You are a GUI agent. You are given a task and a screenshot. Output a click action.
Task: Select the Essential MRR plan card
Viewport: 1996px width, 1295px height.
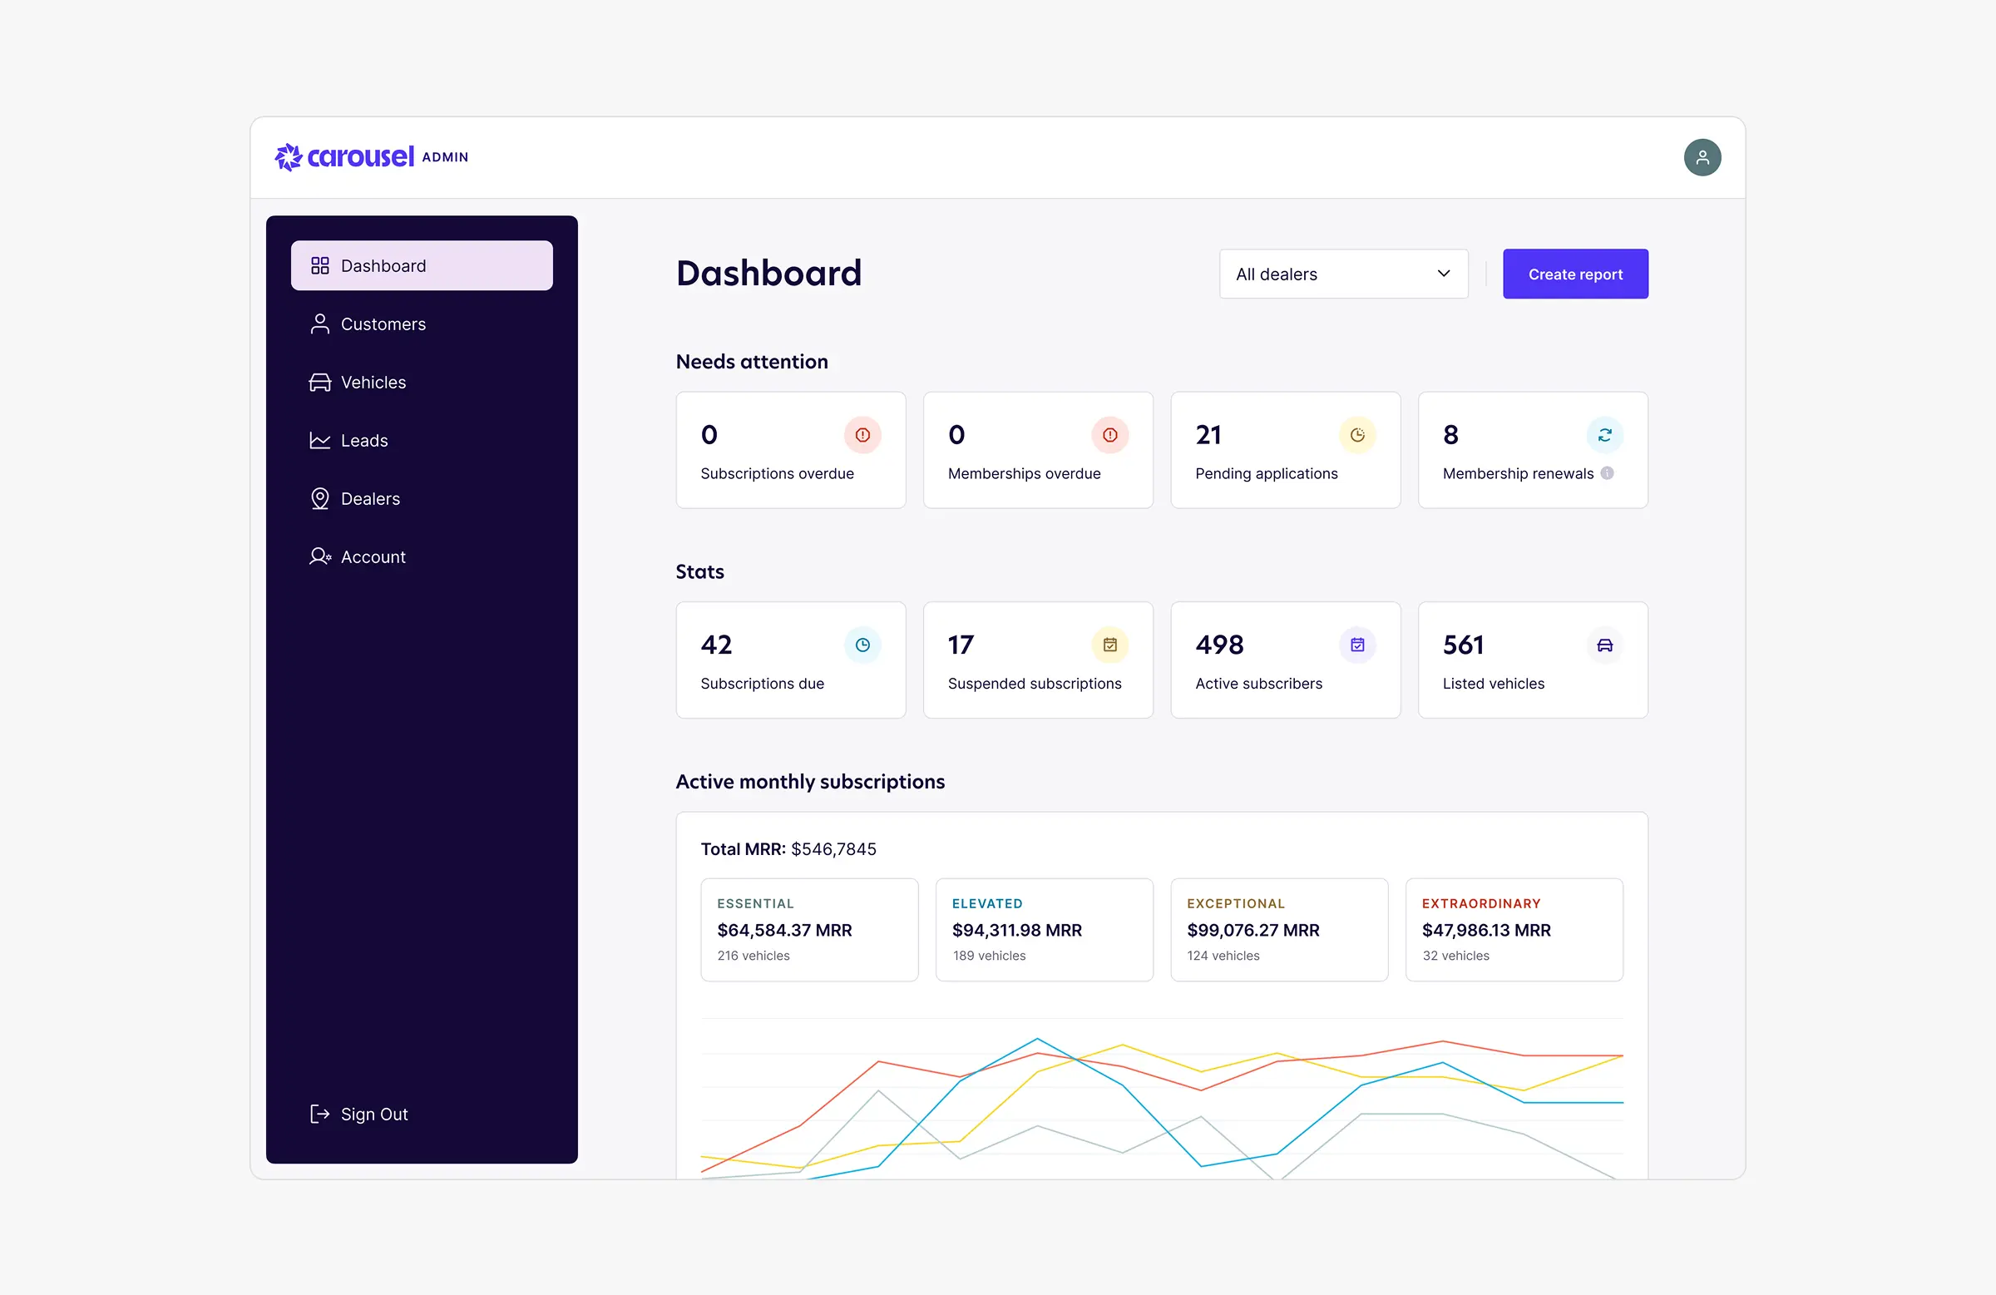pos(808,929)
